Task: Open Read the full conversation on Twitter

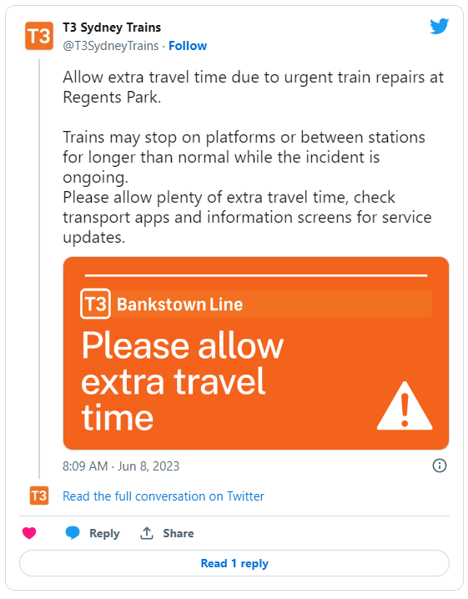Action: click(x=164, y=496)
